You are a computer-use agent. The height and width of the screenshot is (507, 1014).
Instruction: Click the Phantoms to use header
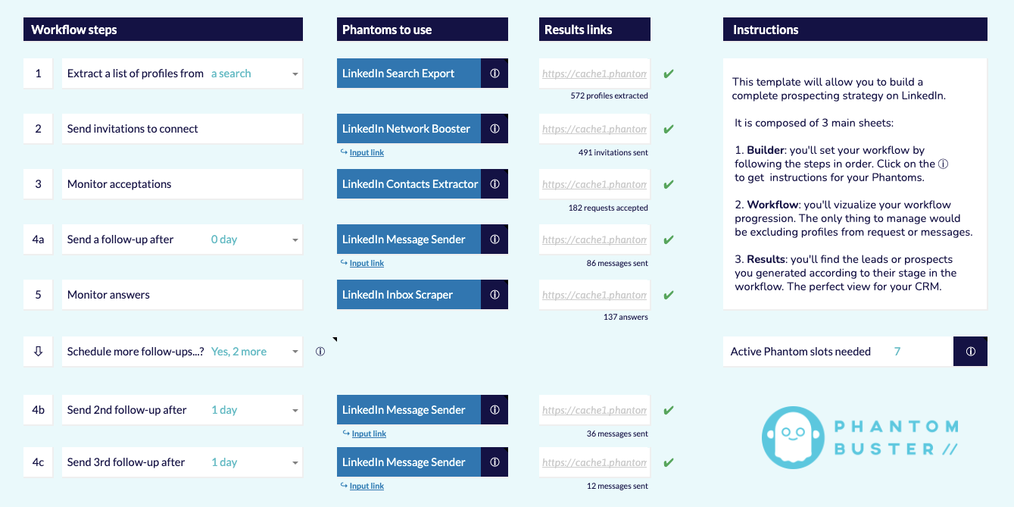[x=422, y=30]
